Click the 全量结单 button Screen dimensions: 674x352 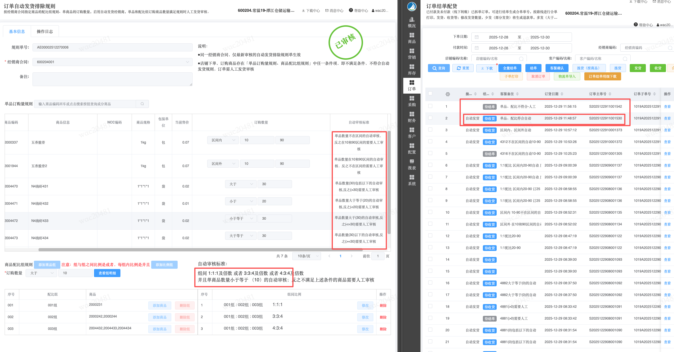click(510, 68)
